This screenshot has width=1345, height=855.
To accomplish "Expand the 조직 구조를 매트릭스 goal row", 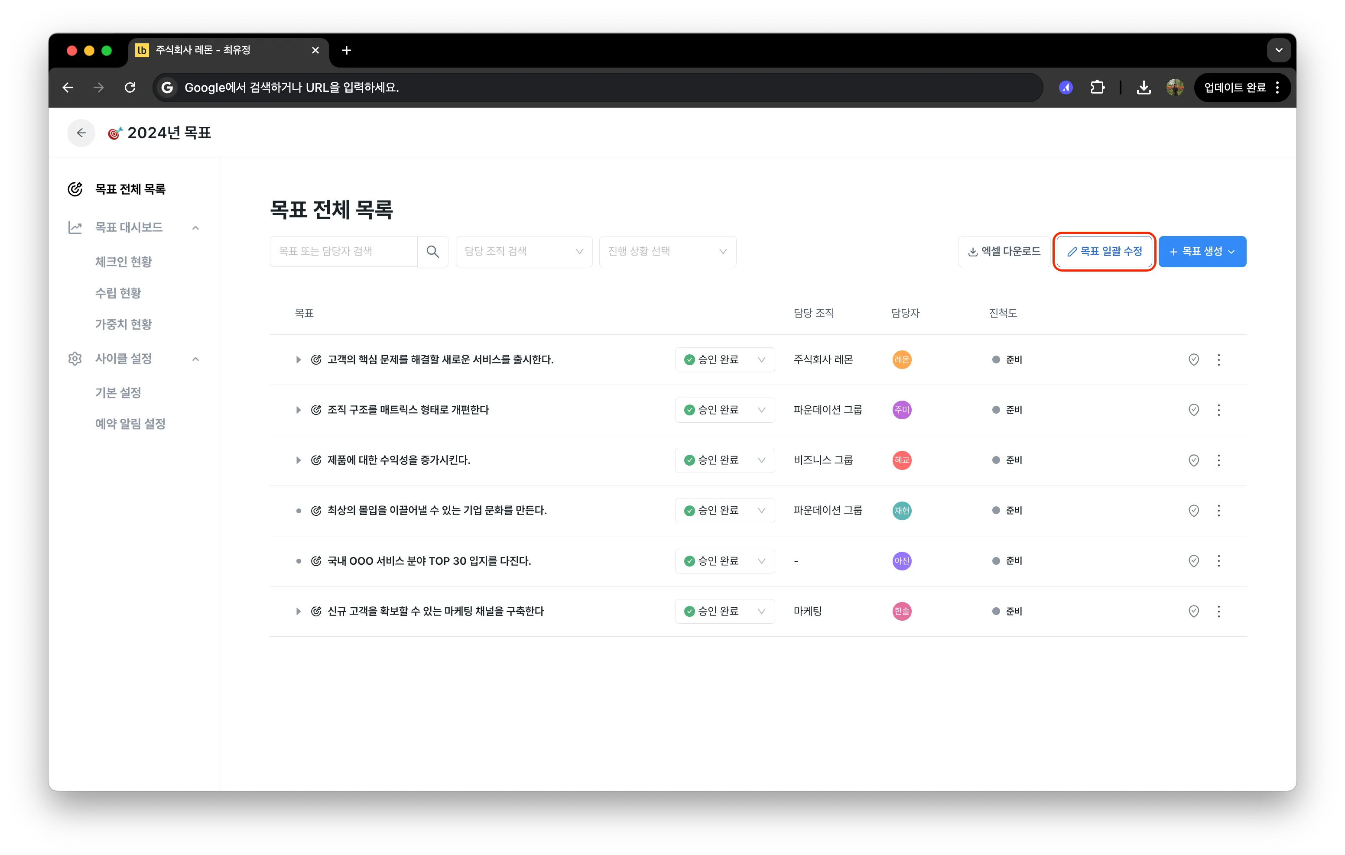I will tap(298, 410).
